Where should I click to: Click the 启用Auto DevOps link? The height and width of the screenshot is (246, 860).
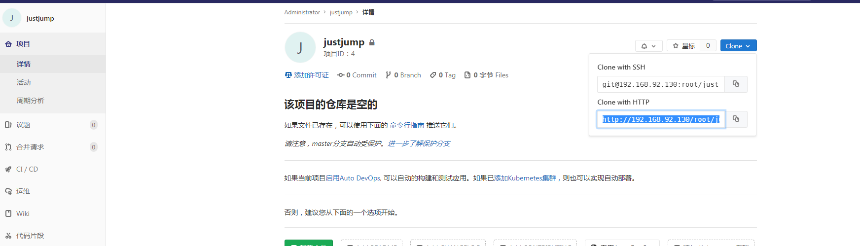click(353, 178)
